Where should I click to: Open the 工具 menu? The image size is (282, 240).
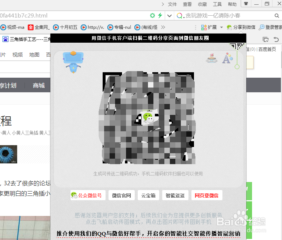click(217, 4)
